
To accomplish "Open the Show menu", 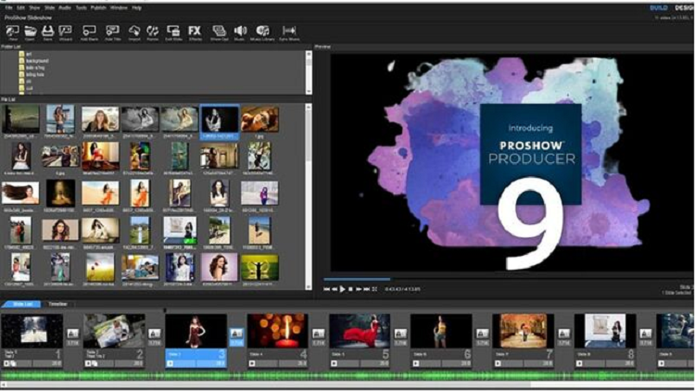I will (34, 8).
